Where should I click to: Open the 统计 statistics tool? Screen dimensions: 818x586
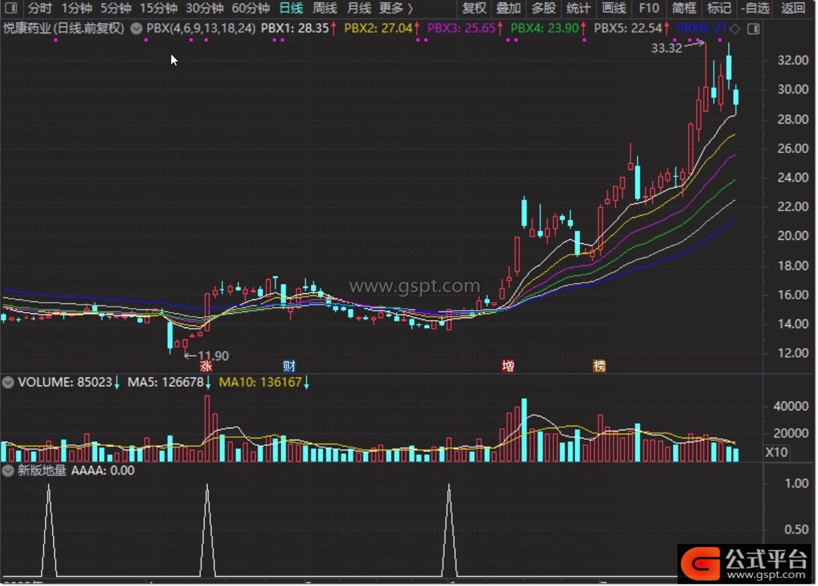point(579,9)
